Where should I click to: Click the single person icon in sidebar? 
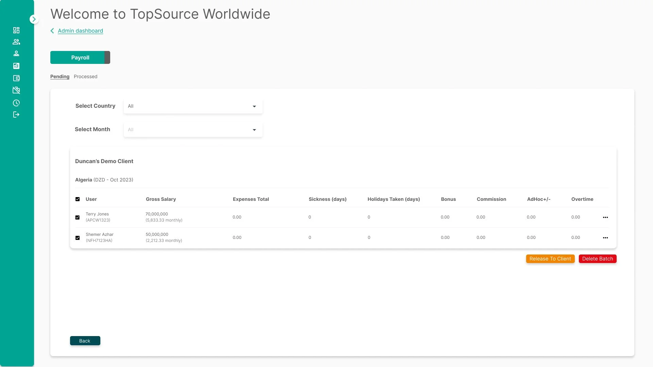tap(16, 53)
